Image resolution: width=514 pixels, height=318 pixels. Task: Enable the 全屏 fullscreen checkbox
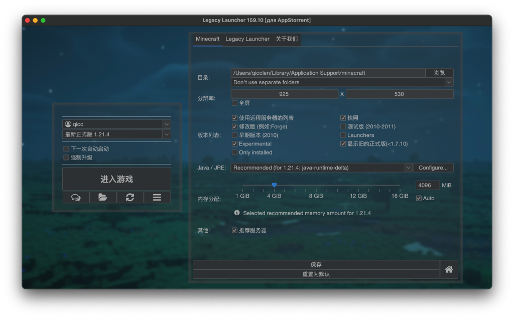click(x=235, y=103)
